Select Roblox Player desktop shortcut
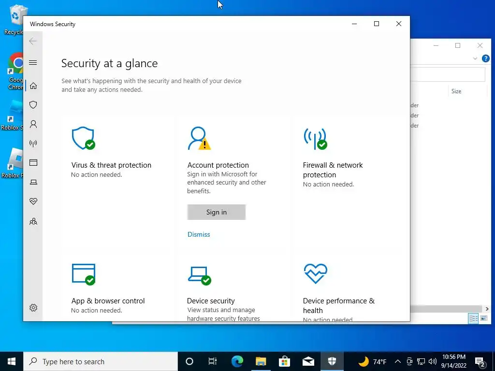 [12, 163]
